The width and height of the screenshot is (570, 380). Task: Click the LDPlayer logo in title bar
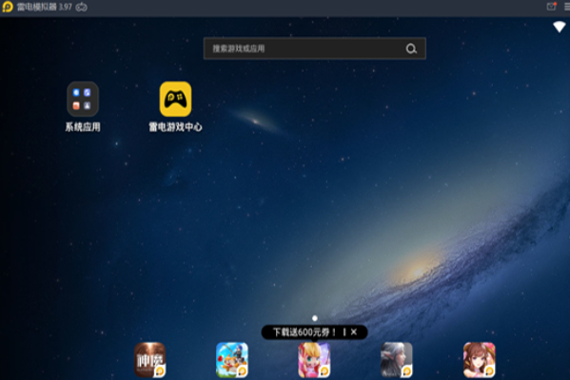(8, 7)
